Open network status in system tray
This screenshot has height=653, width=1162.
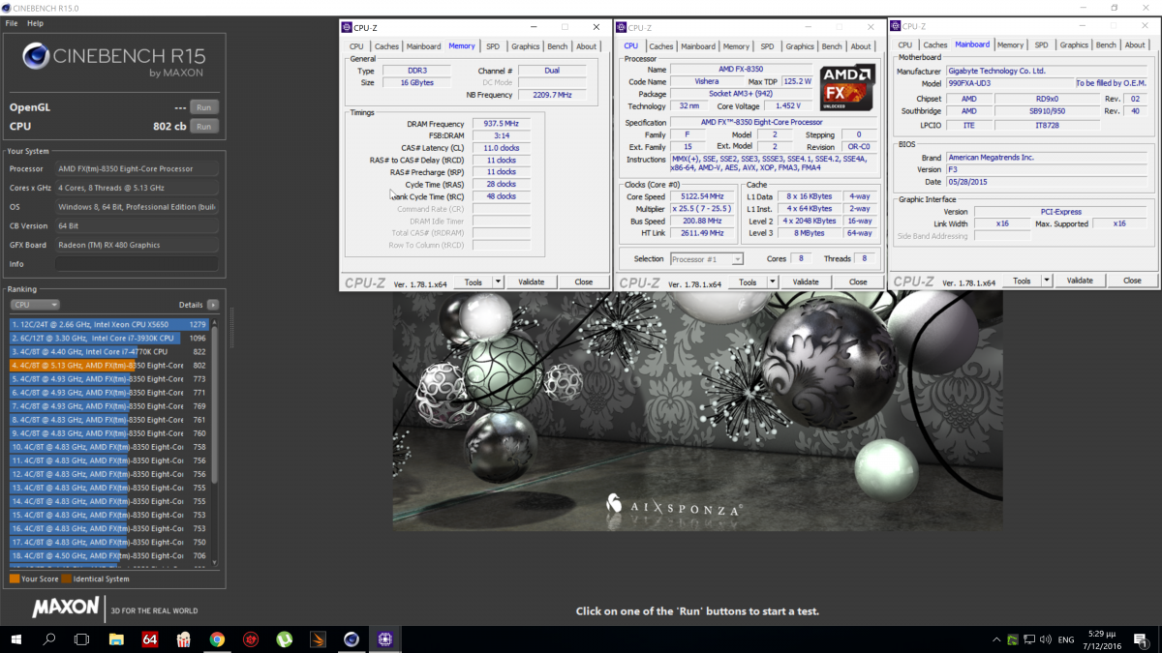tap(1029, 639)
